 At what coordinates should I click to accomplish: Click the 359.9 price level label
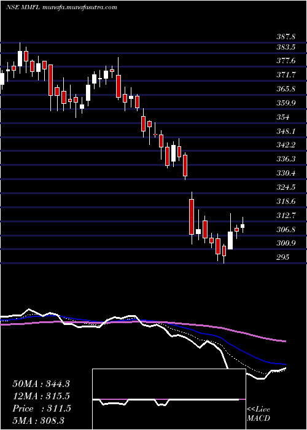tap(285, 103)
